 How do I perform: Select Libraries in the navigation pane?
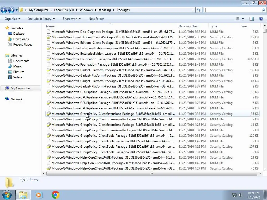point(16,55)
